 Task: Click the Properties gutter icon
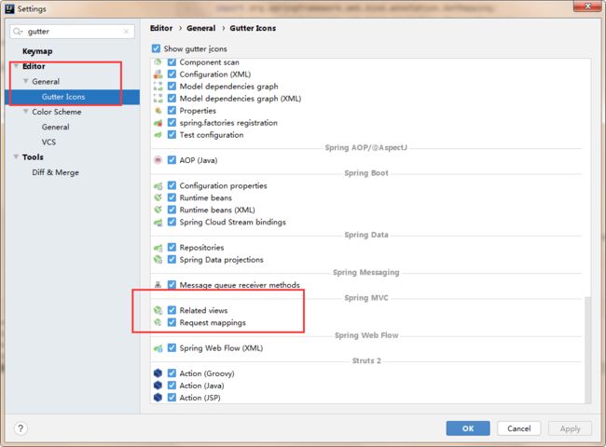click(158, 111)
